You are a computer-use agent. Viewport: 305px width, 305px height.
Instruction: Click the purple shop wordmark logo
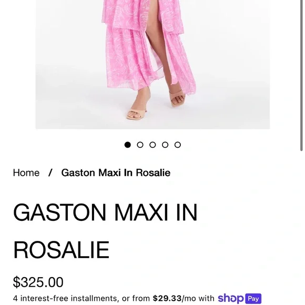pos(230,298)
